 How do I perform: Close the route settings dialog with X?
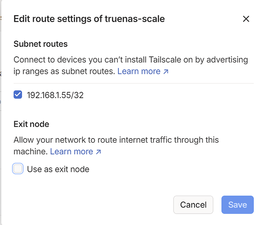pyautogui.click(x=246, y=19)
